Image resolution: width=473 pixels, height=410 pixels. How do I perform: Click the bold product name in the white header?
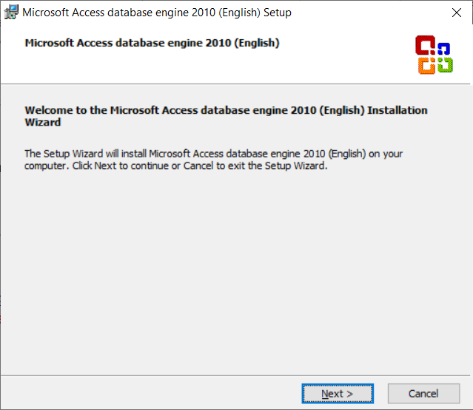pyautogui.click(x=152, y=43)
